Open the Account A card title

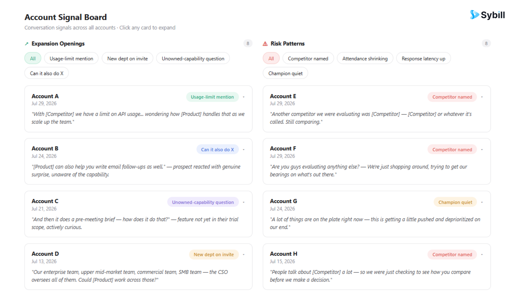[45, 96]
